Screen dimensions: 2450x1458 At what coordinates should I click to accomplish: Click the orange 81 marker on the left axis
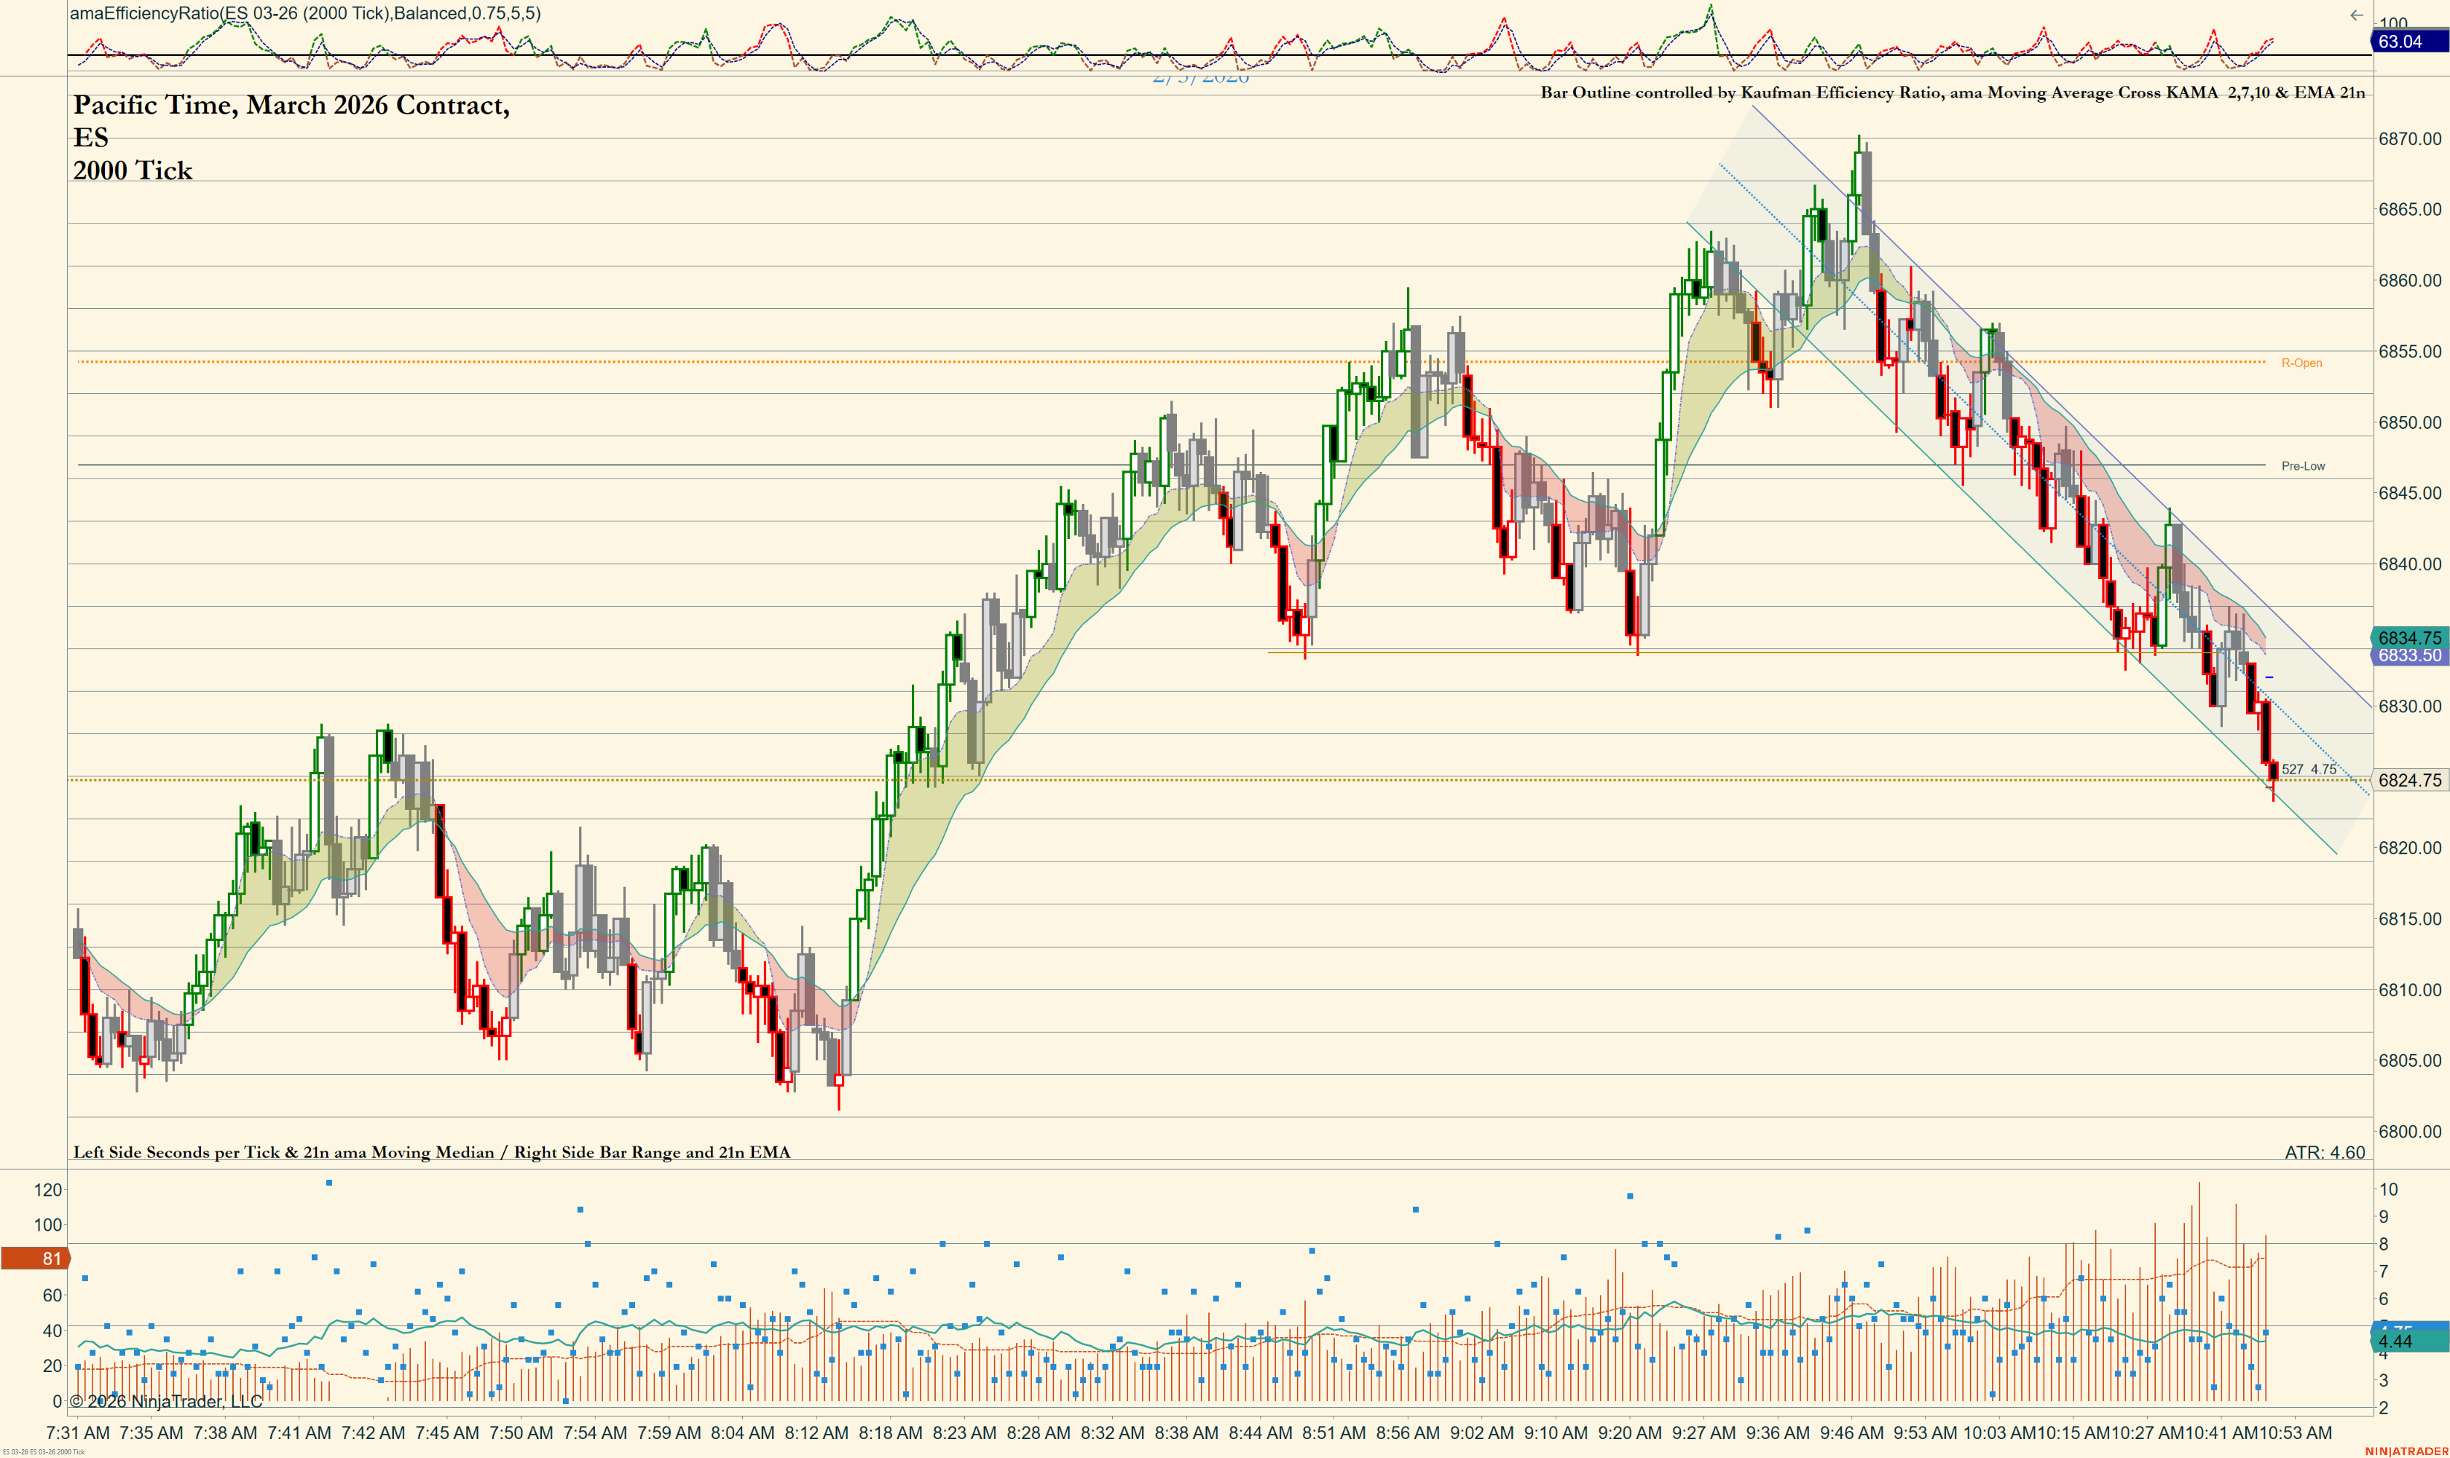pyautogui.click(x=36, y=1258)
